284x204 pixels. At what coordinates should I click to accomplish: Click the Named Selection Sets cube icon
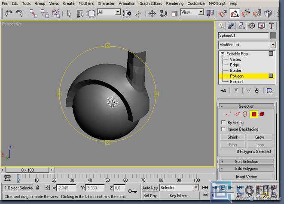(x=268, y=14)
